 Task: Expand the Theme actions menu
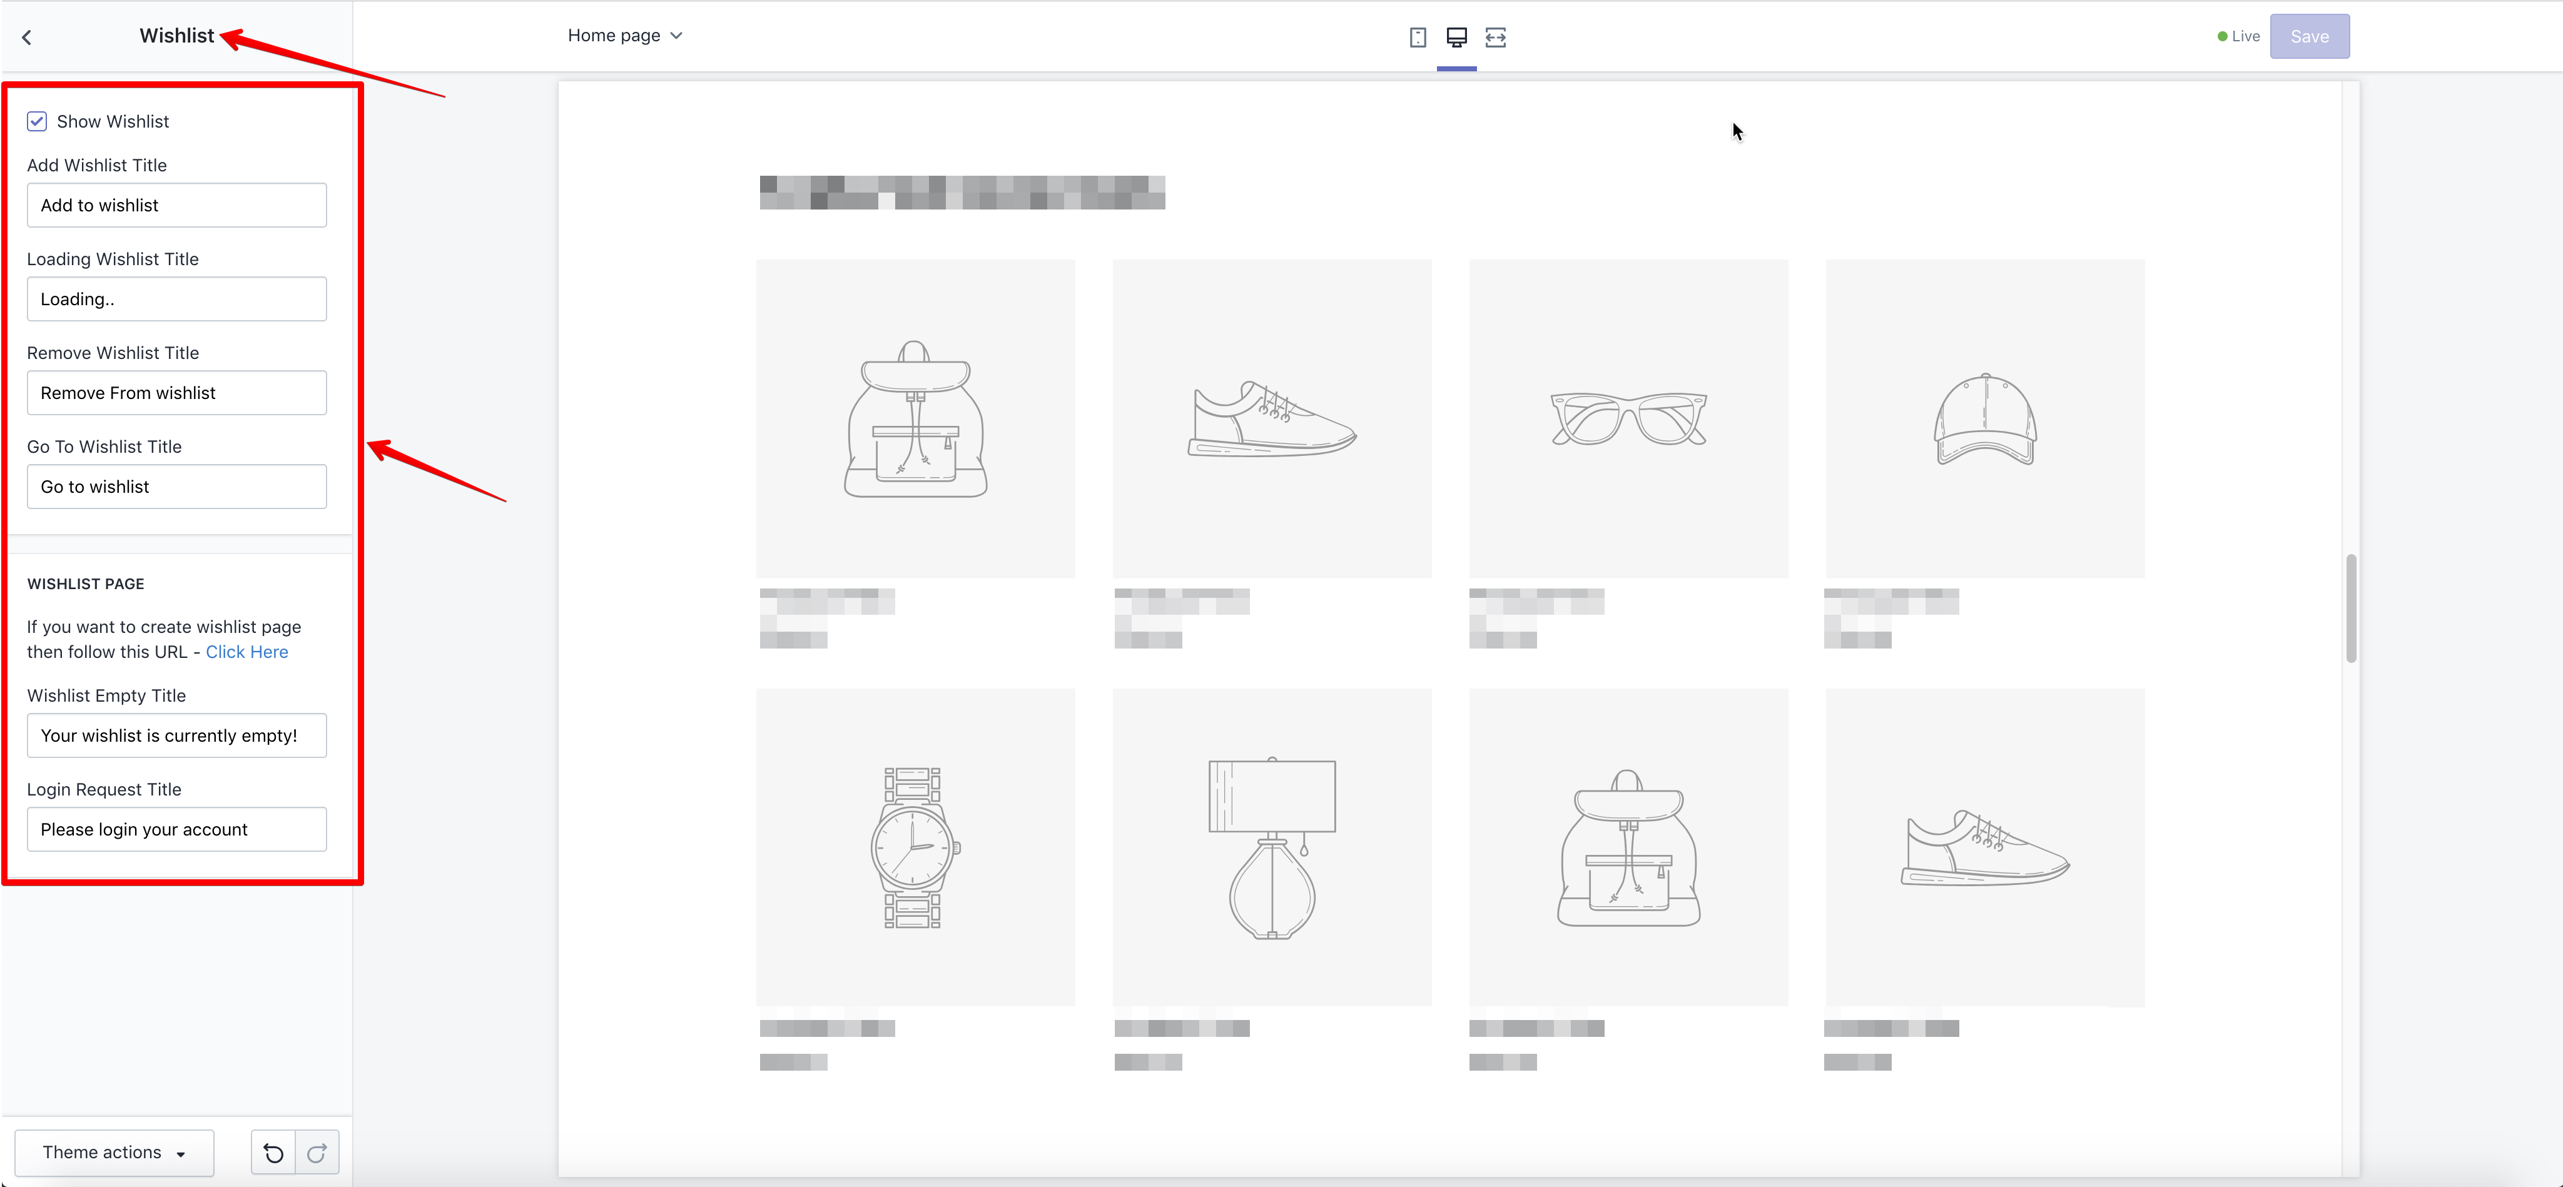(114, 1152)
